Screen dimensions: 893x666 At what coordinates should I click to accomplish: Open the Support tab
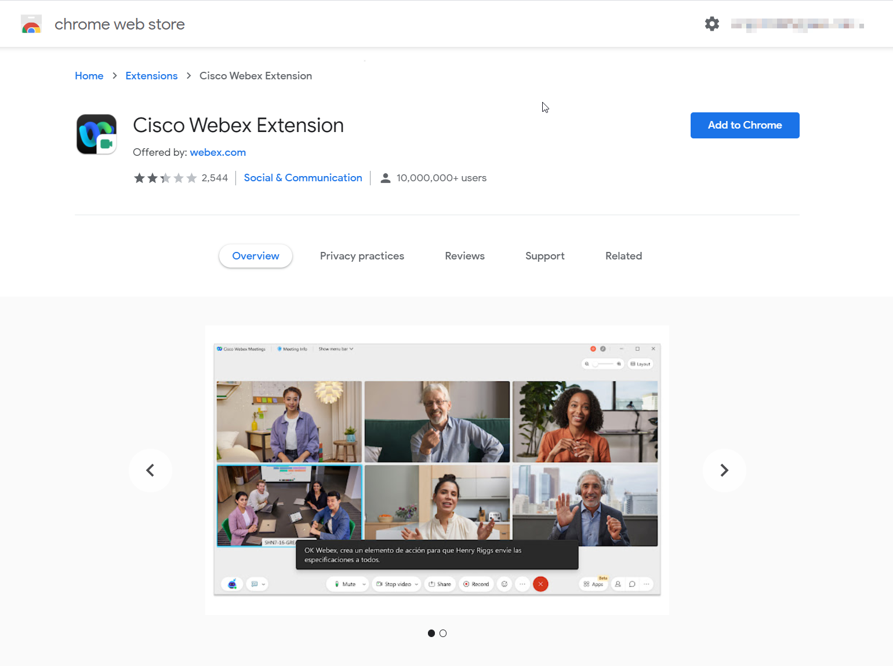click(x=544, y=256)
